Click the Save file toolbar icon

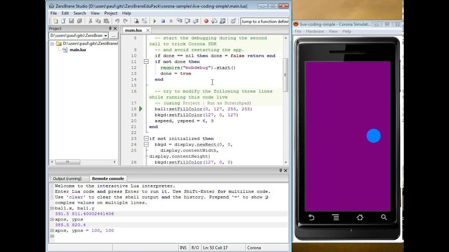point(71,21)
